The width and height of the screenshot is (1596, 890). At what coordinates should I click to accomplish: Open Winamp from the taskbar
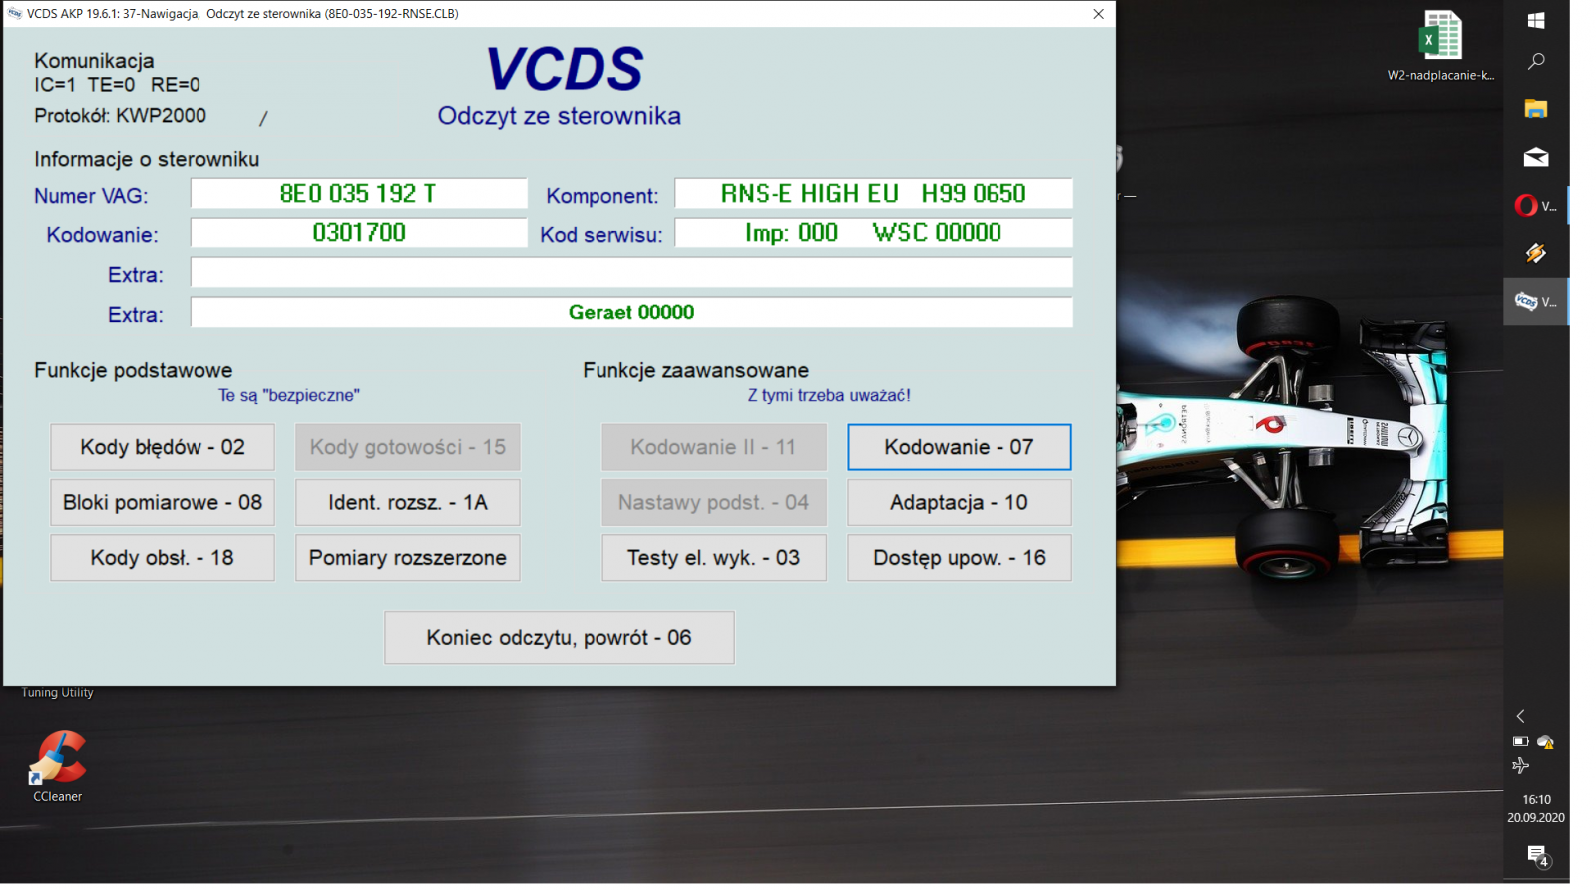coord(1536,253)
